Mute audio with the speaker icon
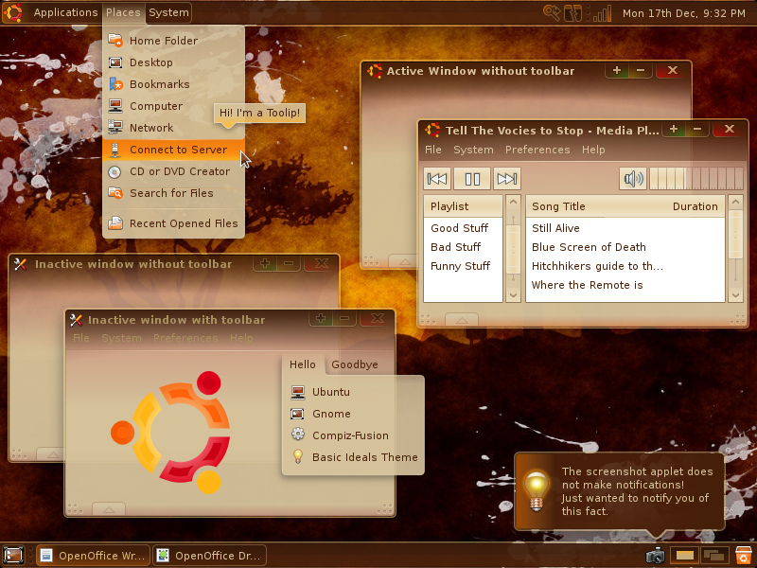Image resolution: width=757 pixels, height=568 pixels. coord(632,179)
